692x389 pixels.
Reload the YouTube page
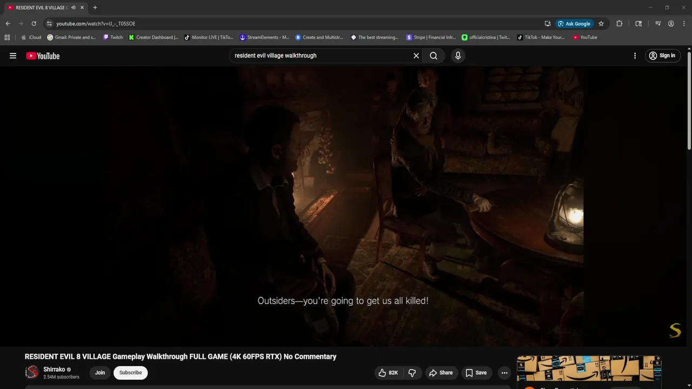(34, 24)
